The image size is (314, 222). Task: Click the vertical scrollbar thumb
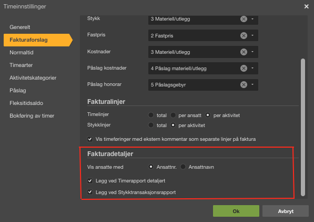click(303, 127)
